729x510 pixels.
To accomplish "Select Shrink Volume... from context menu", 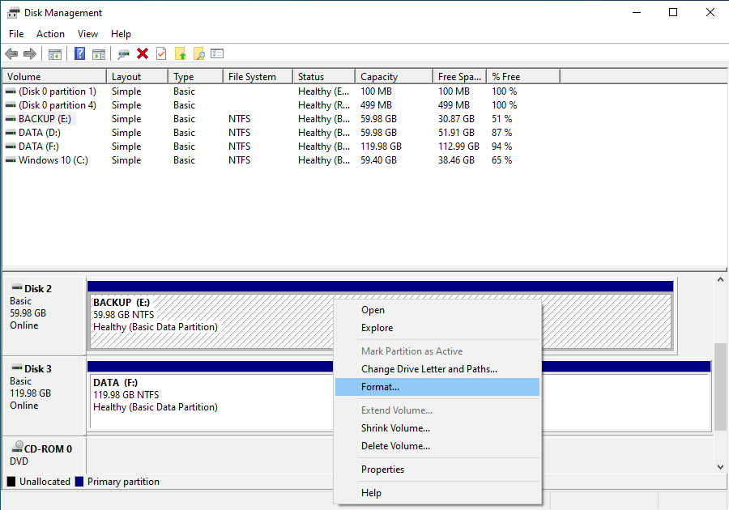I will coord(395,428).
